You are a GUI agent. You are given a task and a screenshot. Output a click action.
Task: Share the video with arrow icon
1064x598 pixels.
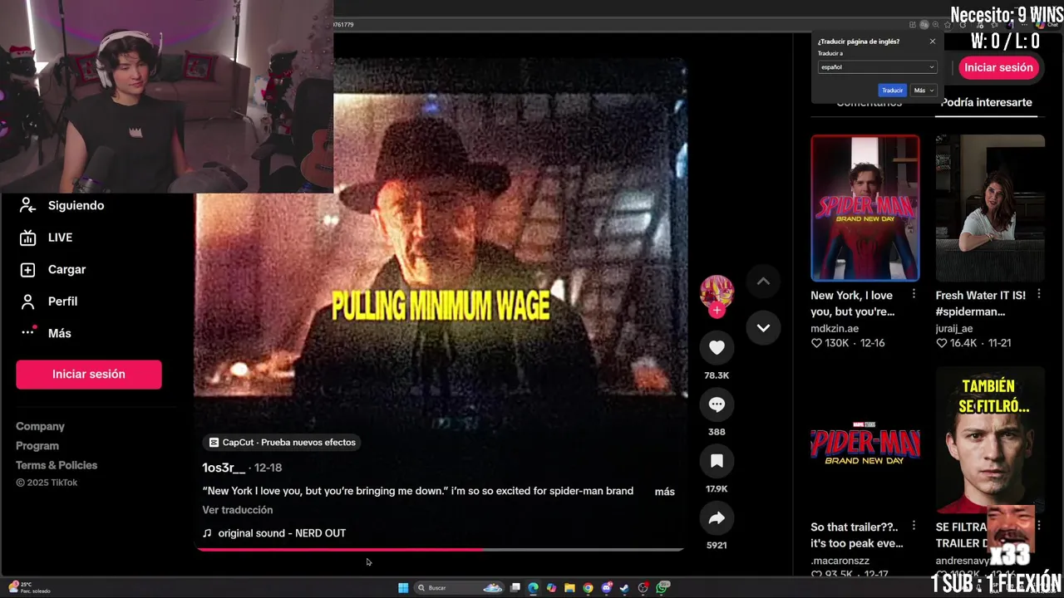coord(717,518)
